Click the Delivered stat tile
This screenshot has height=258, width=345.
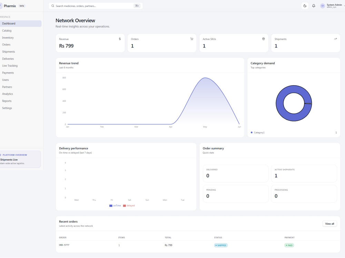[x=235, y=173]
